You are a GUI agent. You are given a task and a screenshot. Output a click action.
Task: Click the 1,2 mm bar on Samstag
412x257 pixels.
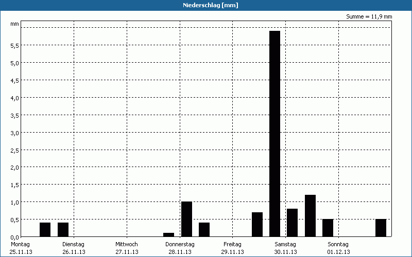point(310,215)
